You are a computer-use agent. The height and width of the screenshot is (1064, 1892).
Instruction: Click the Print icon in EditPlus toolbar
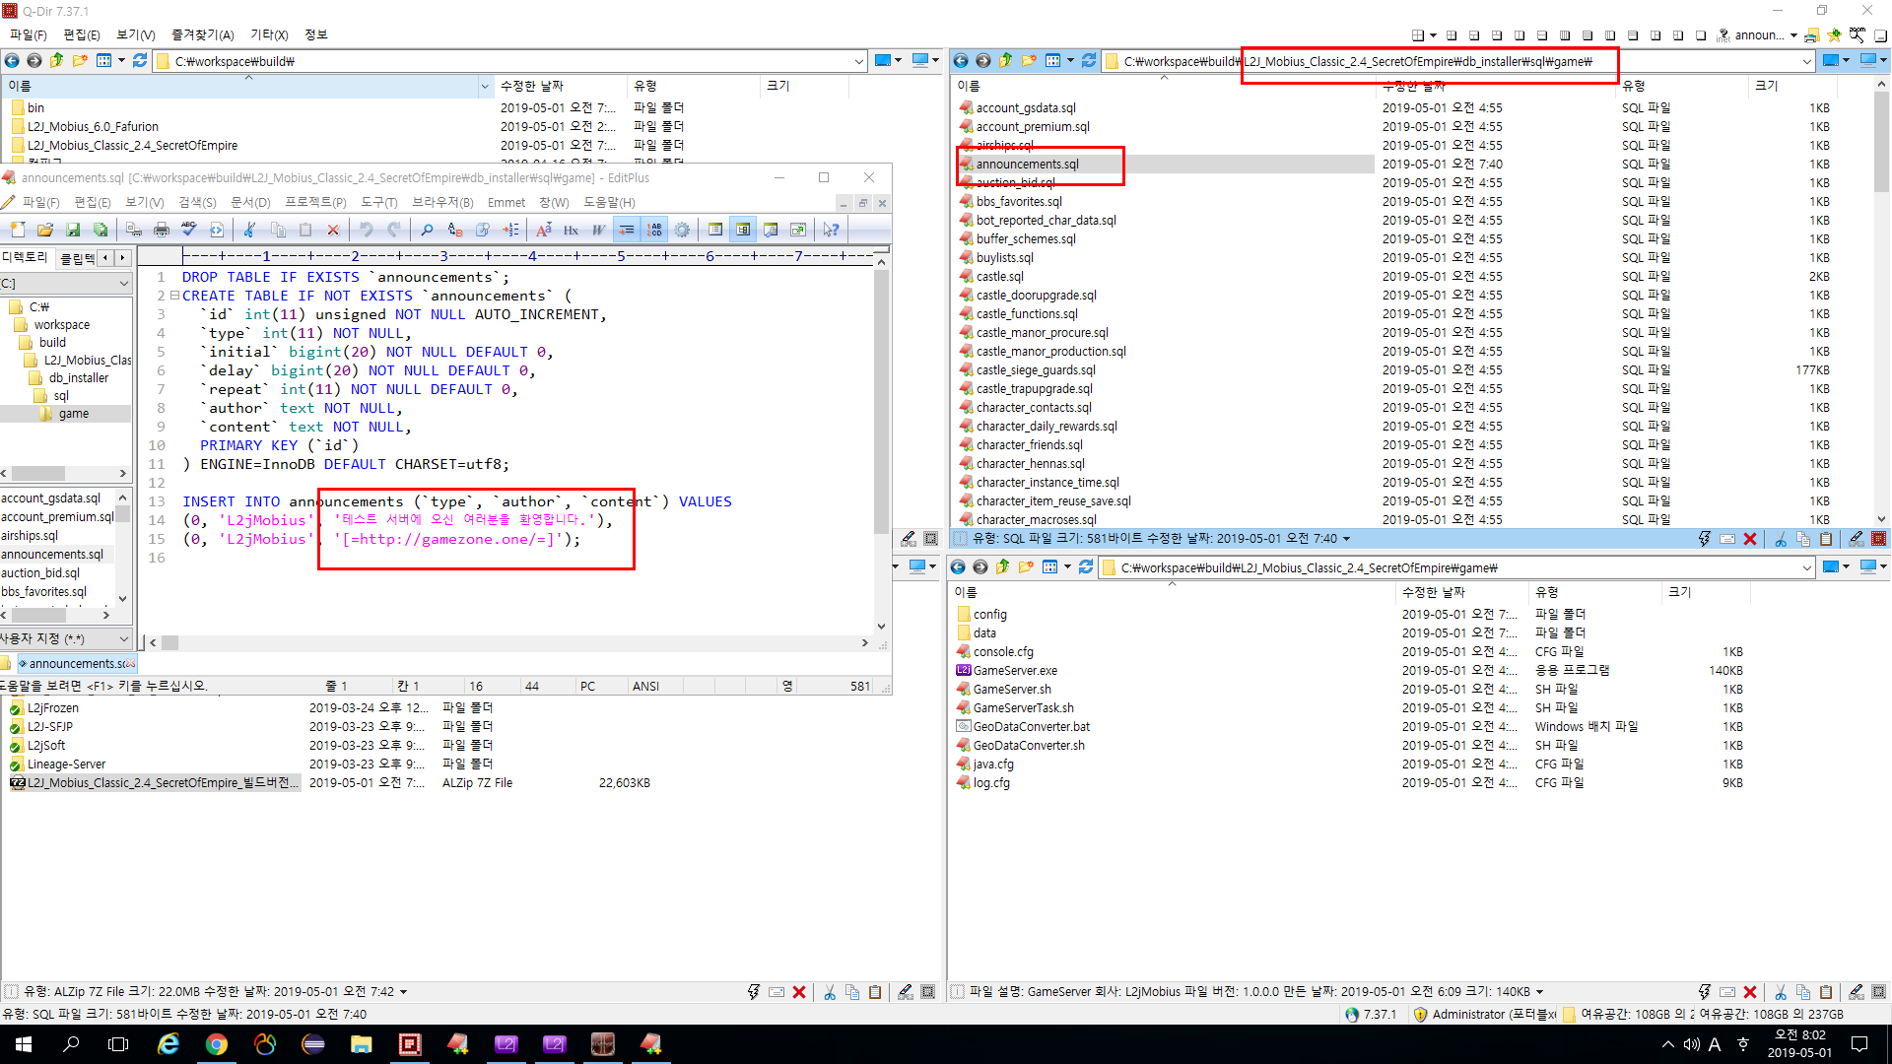tap(162, 230)
